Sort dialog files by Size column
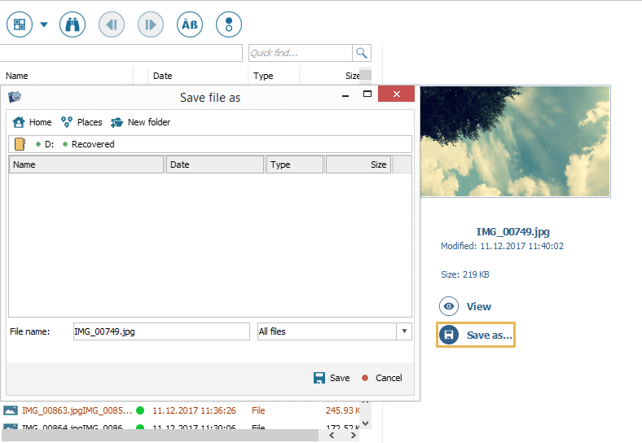The height and width of the screenshot is (443, 642). click(x=358, y=164)
